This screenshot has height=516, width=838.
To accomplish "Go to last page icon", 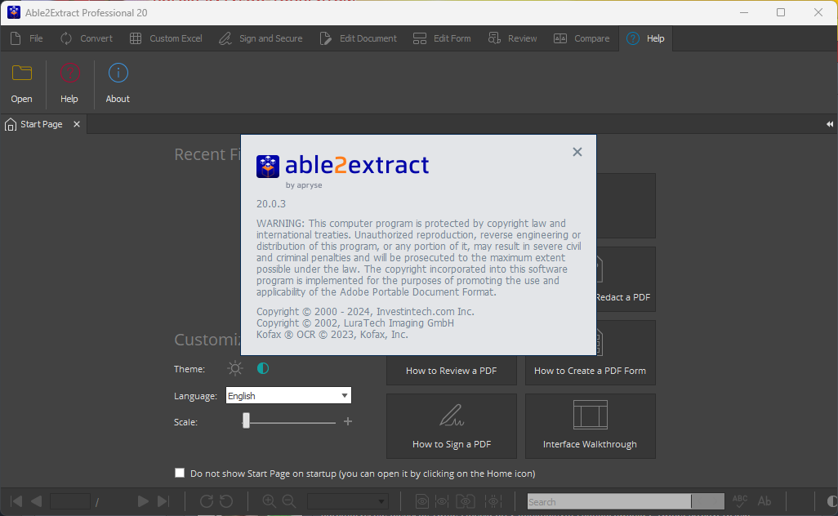I will pyautogui.click(x=163, y=501).
